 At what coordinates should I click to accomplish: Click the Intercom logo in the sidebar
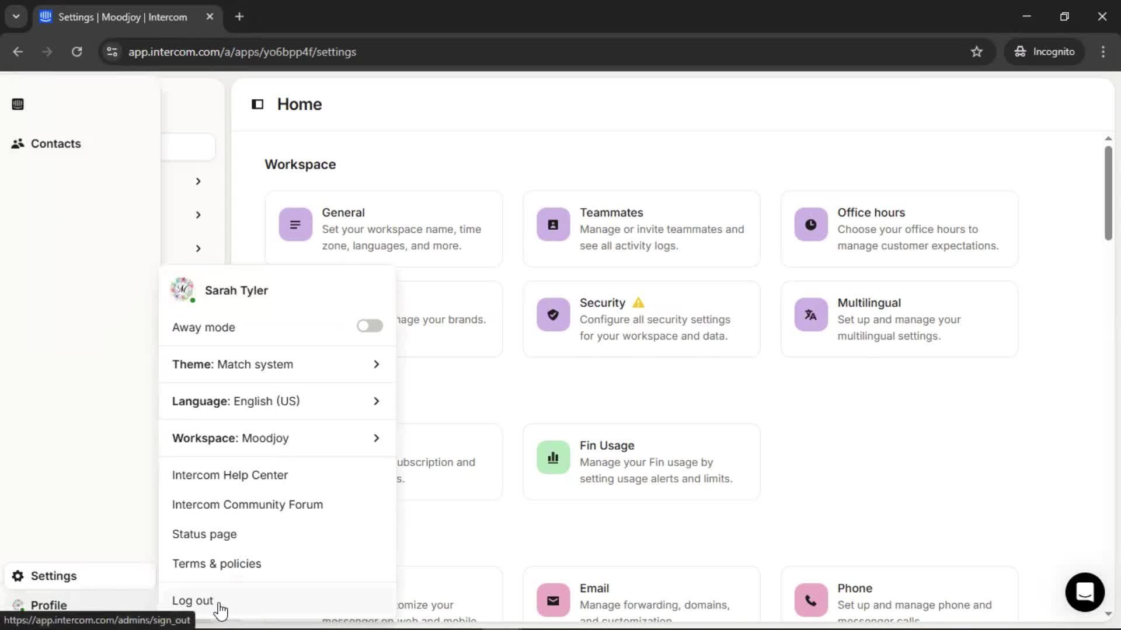coord(18,104)
